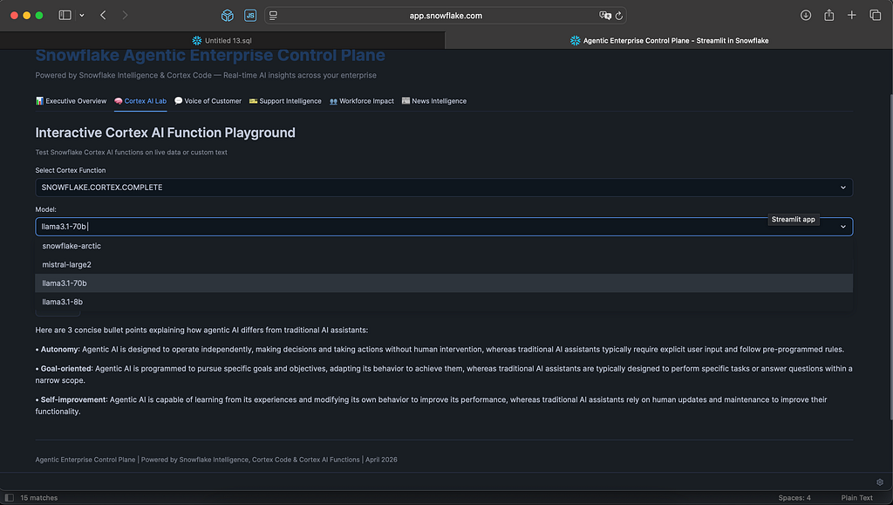The image size is (893, 505).
Task: Click the Snowflake icon on Streamlit tab
Action: [576, 40]
